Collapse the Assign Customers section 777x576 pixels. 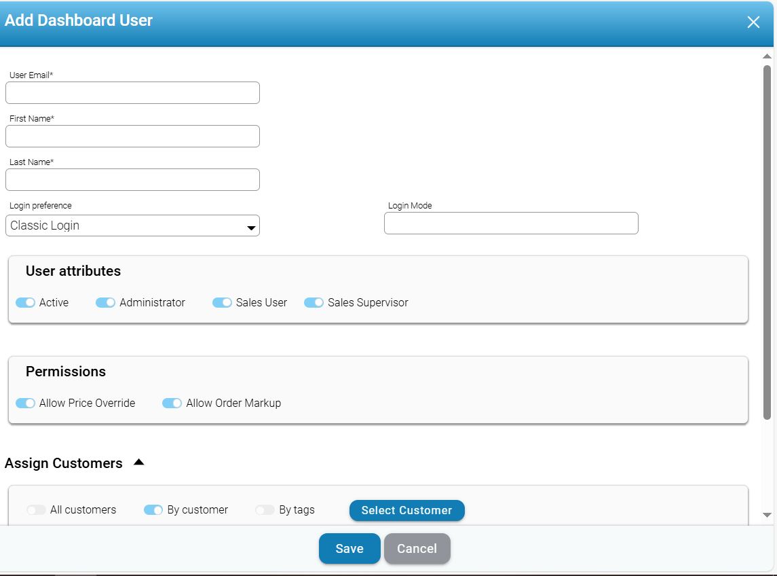point(139,463)
